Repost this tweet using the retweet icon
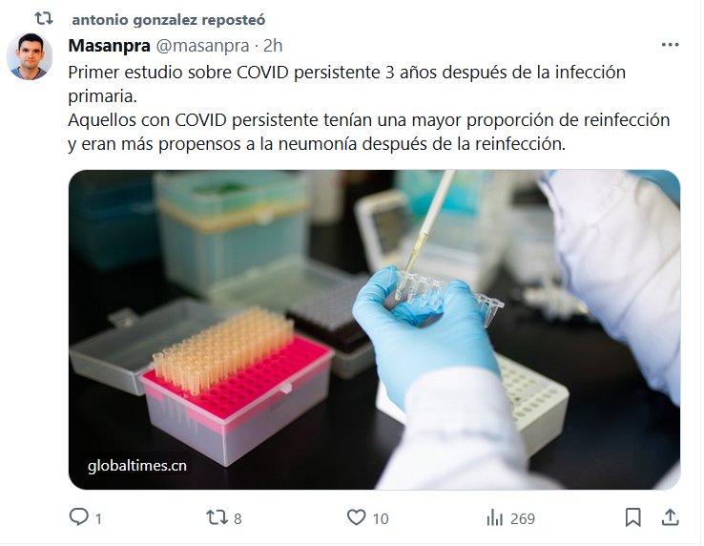Screen dimensions: 704x546 point(217,517)
